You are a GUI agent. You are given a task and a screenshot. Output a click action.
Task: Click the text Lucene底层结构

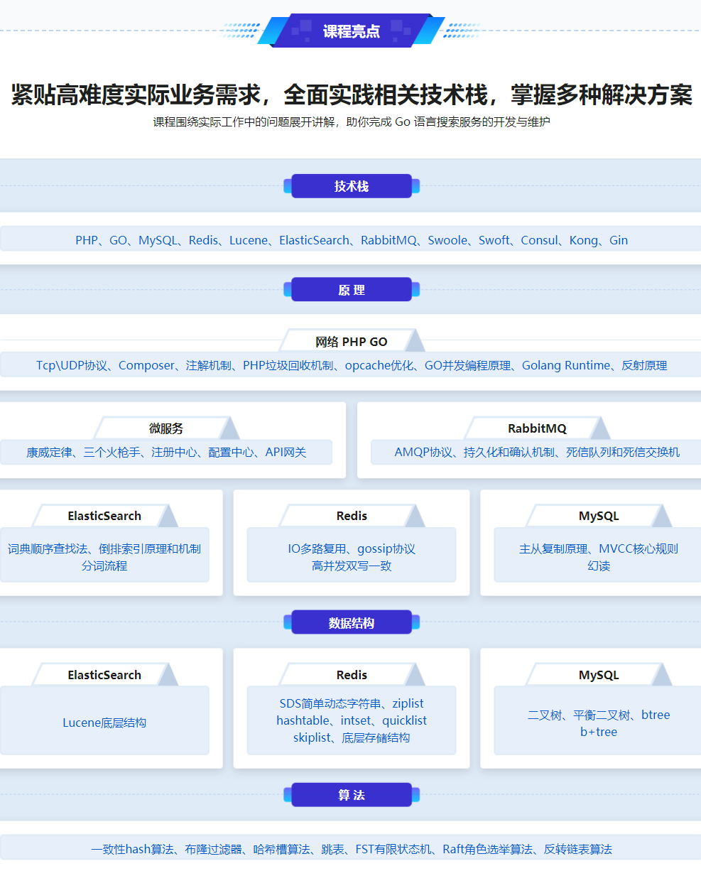(104, 723)
